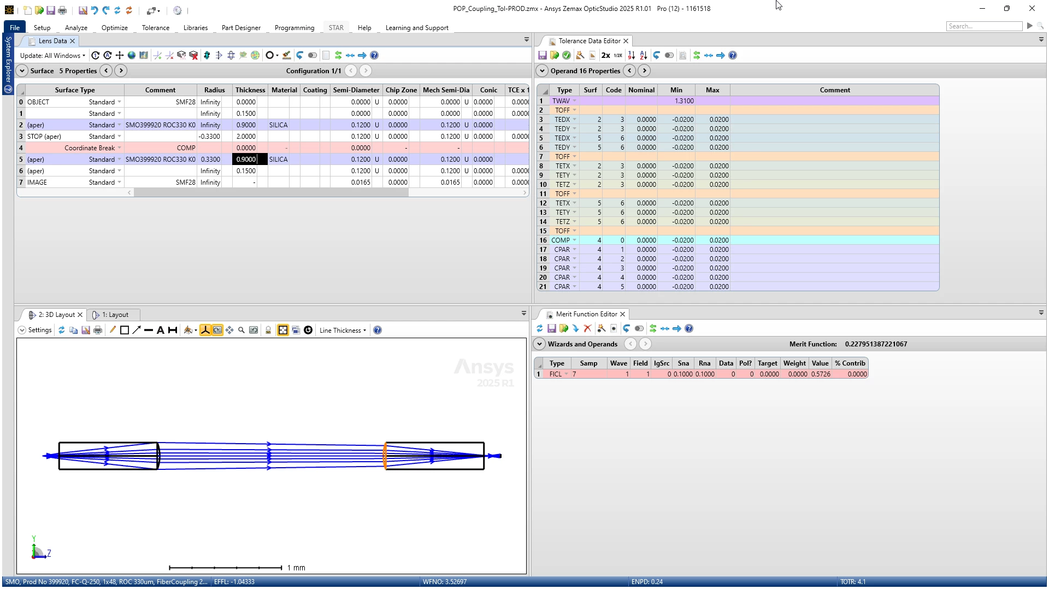Click zoom magnifier icon in 3D Layout toolbar
This screenshot has height=589, width=1049.
pyautogui.click(x=241, y=330)
